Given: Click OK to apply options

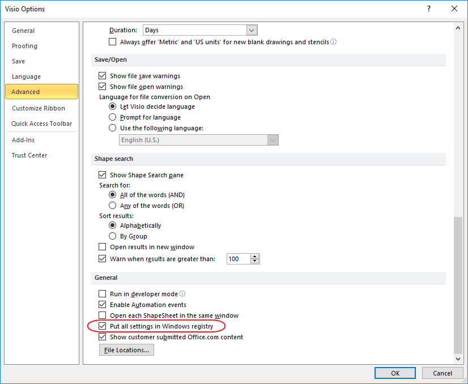Looking at the screenshot, I should click(x=395, y=373).
